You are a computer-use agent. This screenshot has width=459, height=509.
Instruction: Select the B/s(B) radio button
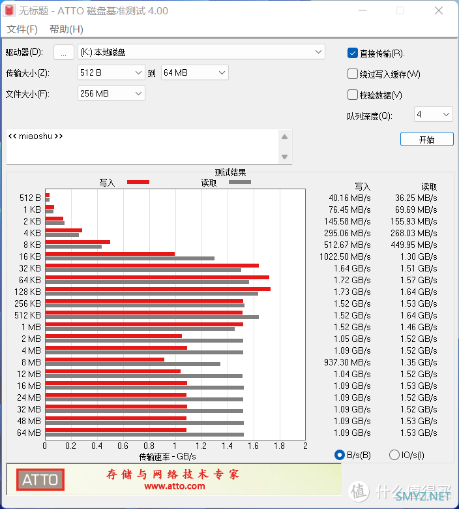coord(339,455)
